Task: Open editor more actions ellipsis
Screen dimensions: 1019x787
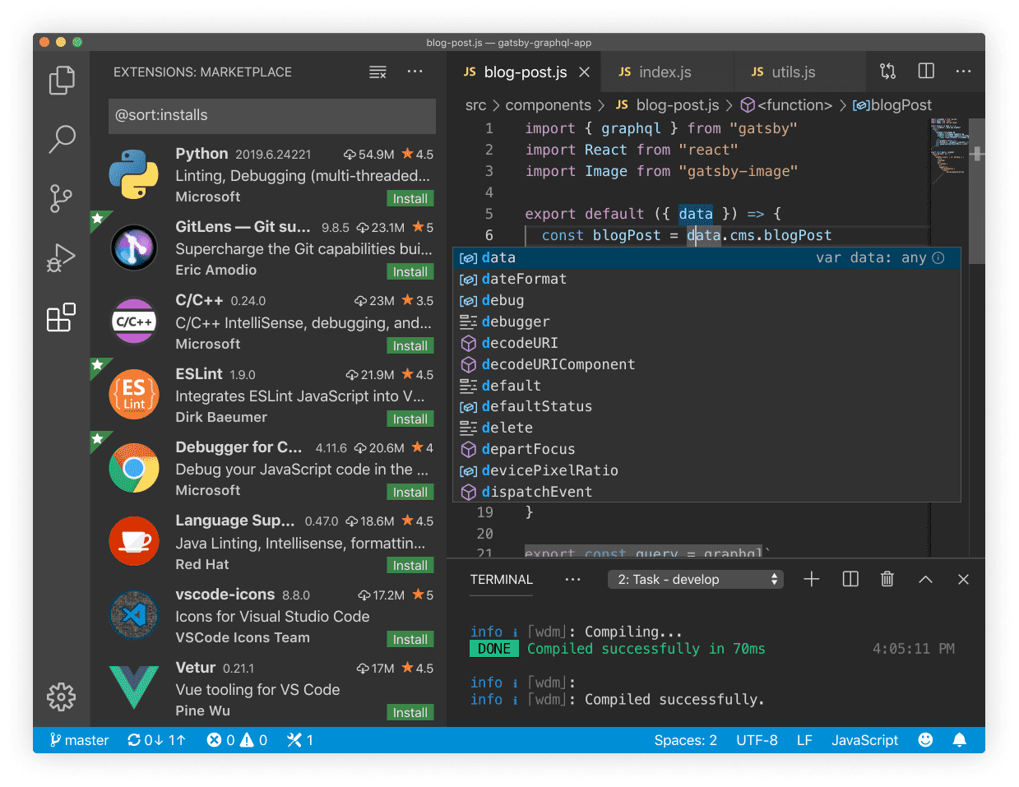Action: (x=963, y=72)
